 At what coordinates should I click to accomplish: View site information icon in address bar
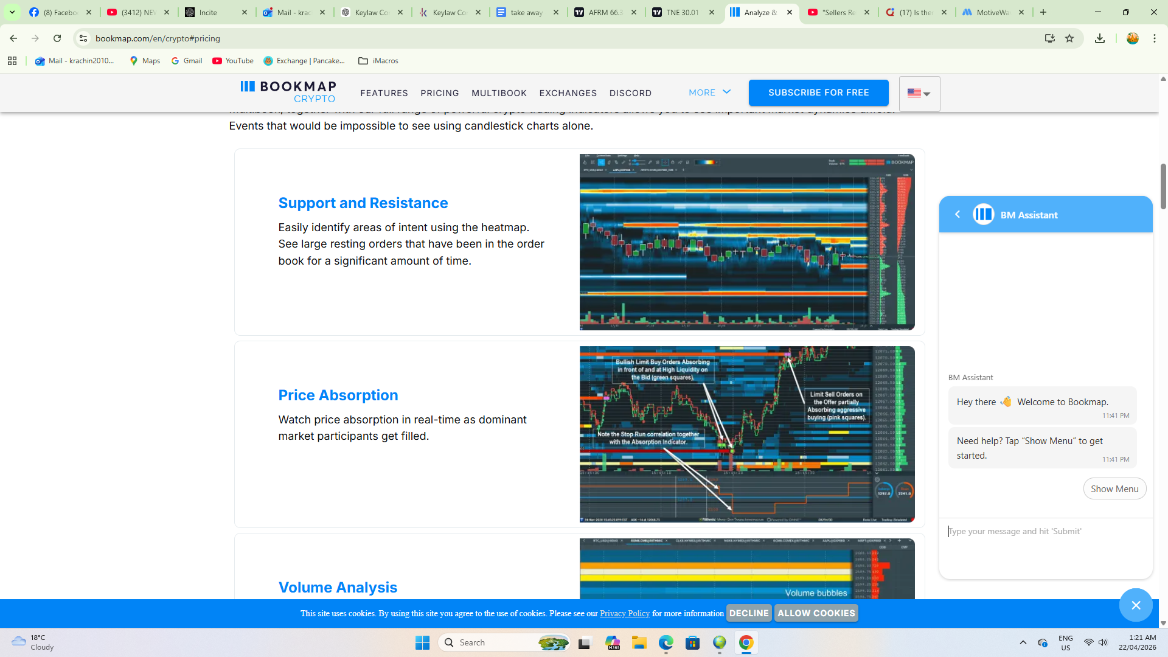pos(83,38)
